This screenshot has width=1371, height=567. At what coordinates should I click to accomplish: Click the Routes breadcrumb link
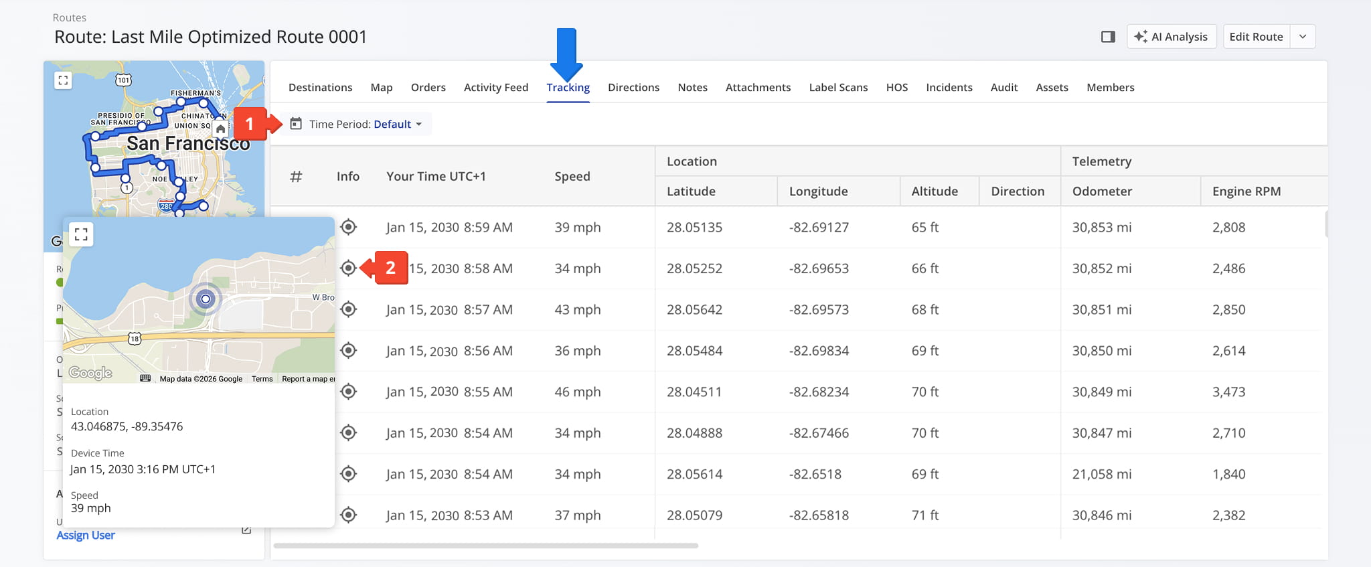(70, 17)
